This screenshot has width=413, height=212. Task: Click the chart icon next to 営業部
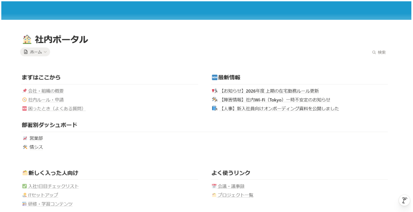(25, 139)
